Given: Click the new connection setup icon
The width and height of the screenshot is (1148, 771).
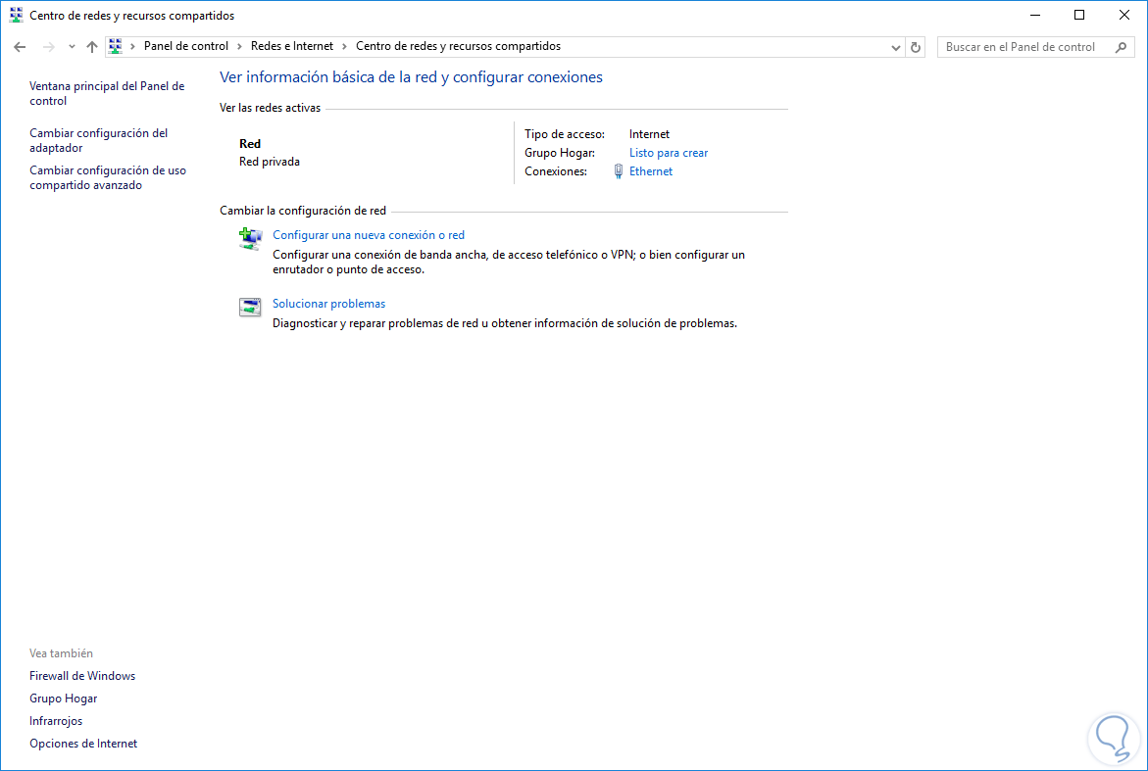Looking at the screenshot, I should pyautogui.click(x=250, y=238).
